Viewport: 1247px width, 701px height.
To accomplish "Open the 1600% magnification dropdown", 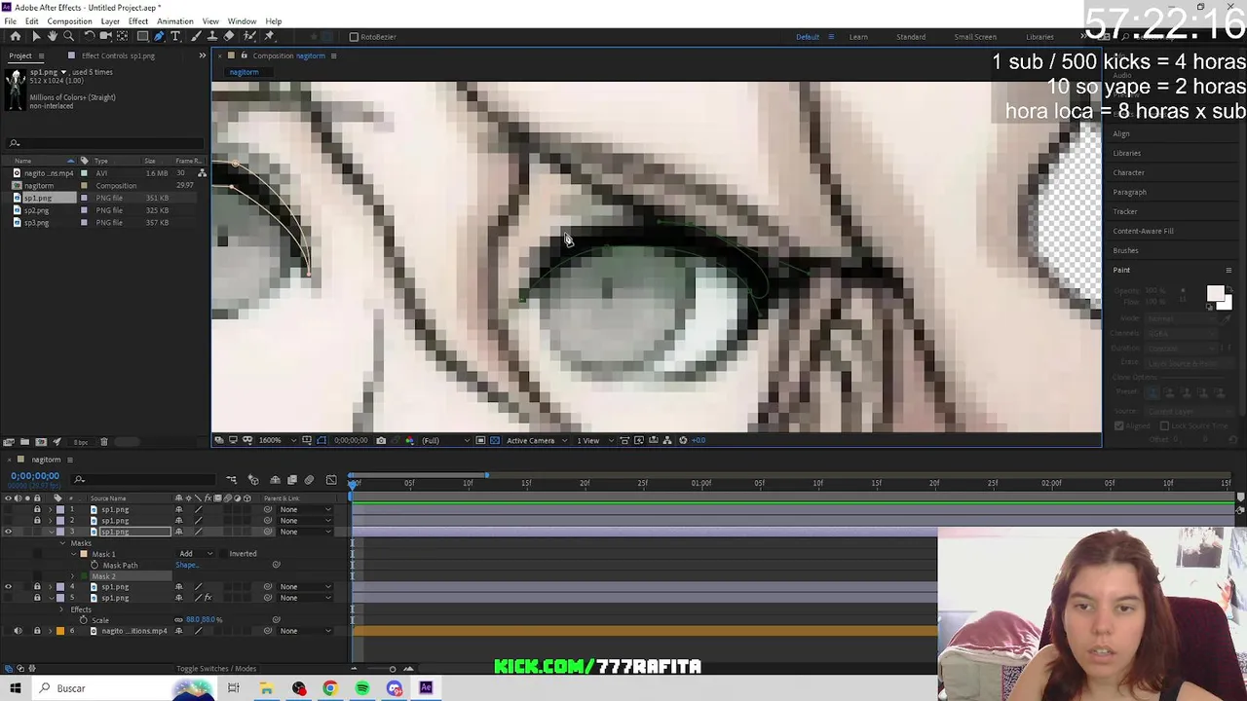I will (x=278, y=440).
